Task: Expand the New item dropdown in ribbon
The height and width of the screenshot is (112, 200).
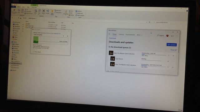Action: pos(58,11)
